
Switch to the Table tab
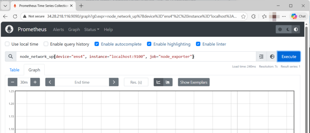tap(15, 70)
